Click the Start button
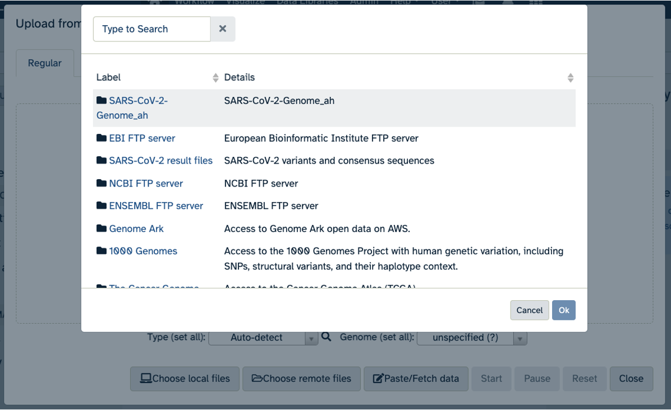Screen dimensions: 671x410 click(x=491, y=379)
